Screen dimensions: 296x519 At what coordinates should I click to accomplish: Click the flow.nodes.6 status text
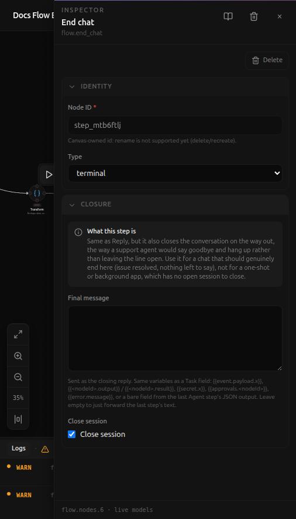[x=82, y=510]
